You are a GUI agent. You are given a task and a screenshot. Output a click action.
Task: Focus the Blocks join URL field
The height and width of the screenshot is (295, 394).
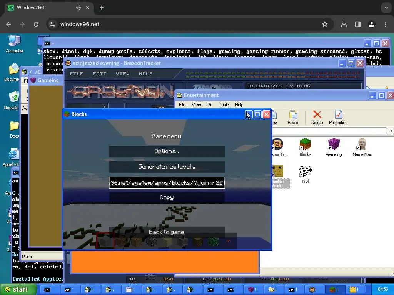[x=167, y=182]
